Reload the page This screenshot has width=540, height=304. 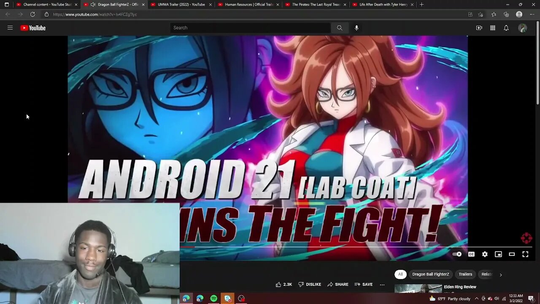coord(32,14)
